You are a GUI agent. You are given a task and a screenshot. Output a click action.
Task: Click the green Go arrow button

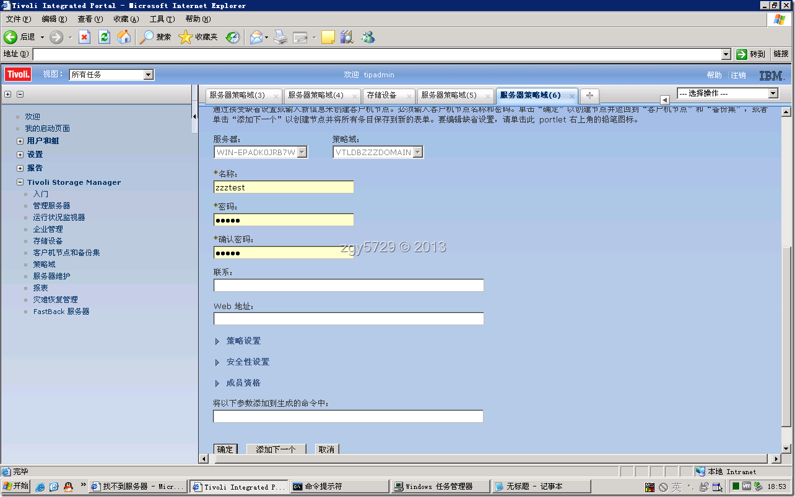[742, 54]
